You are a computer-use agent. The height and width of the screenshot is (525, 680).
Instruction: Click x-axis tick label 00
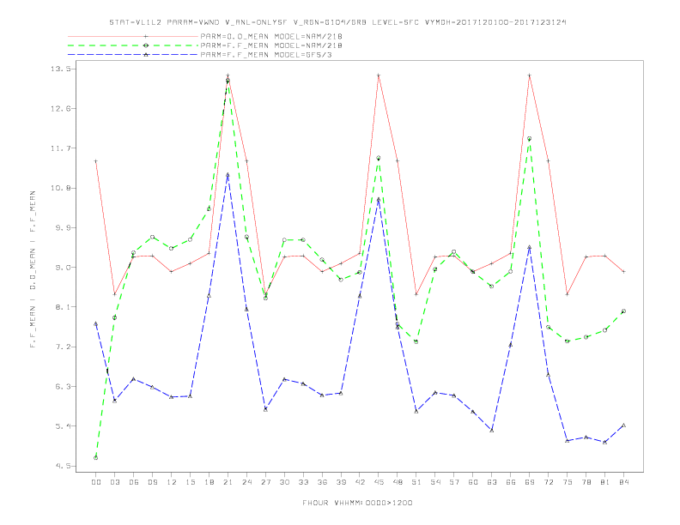pyautogui.click(x=96, y=482)
